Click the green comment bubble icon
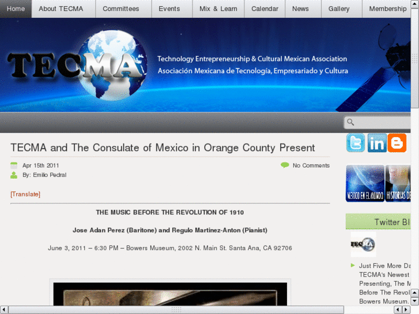419x314 pixels. point(285,165)
